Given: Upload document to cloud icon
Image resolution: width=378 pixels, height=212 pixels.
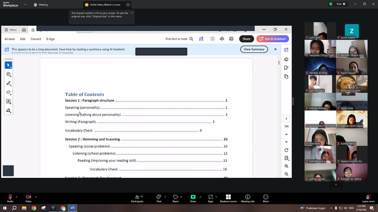Looking at the screenshot, I should click(x=222, y=39).
